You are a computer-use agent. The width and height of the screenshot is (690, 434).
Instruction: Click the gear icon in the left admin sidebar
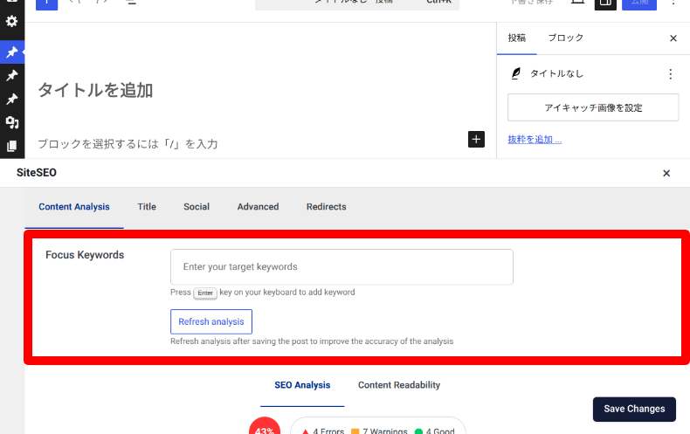click(x=12, y=21)
